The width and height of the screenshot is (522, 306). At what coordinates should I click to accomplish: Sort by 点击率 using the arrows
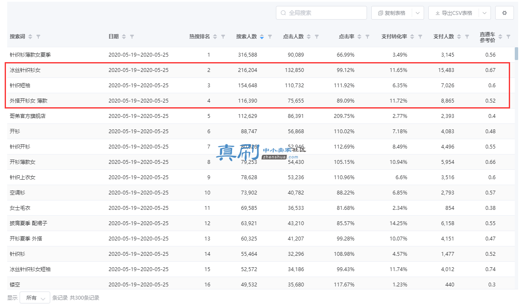point(359,37)
